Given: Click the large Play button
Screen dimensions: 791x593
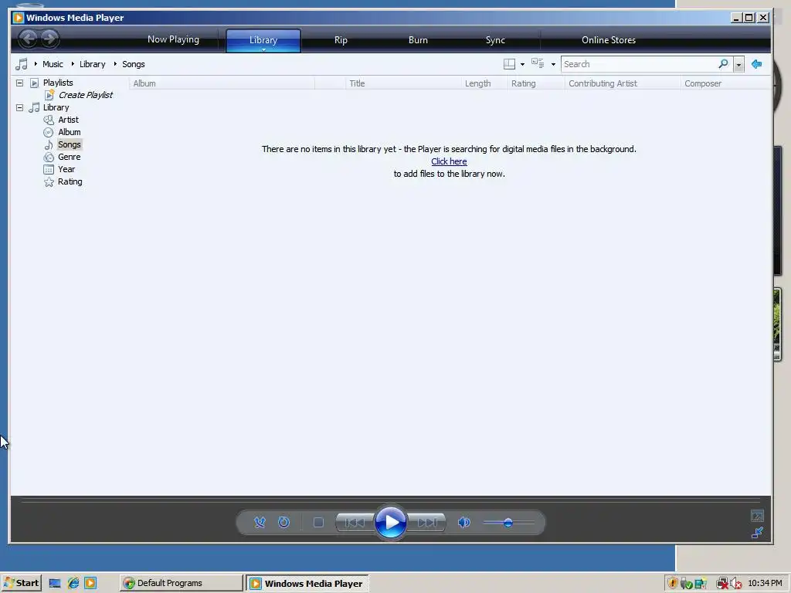Looking at the screenshot, I should pos(390,523).
